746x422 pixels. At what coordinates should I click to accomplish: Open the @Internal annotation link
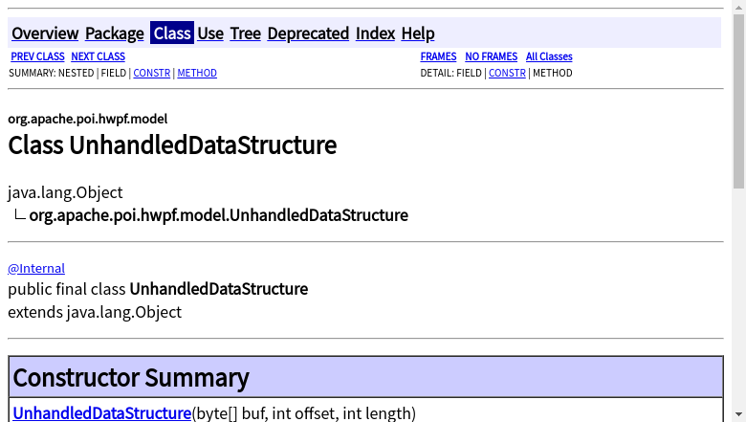[x=36, y=269]
